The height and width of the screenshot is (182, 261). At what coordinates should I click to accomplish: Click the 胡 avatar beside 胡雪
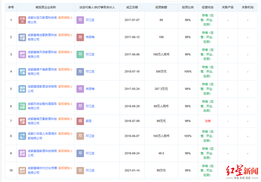pyautogui.click(x=80, y=121)
